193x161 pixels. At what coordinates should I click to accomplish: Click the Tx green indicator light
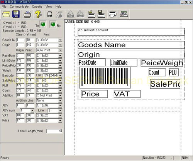tap(43, 25)
